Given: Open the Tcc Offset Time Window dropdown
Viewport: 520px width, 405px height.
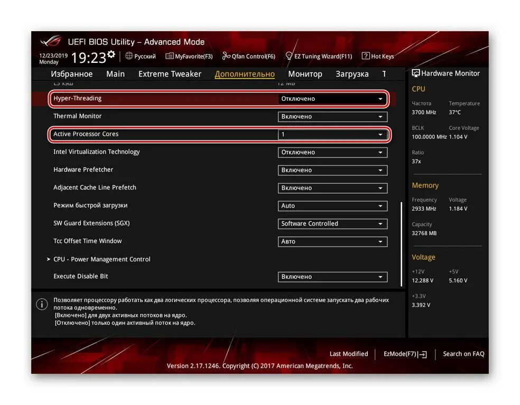Looking at the screenshot, I should click(x=332, y=242).
